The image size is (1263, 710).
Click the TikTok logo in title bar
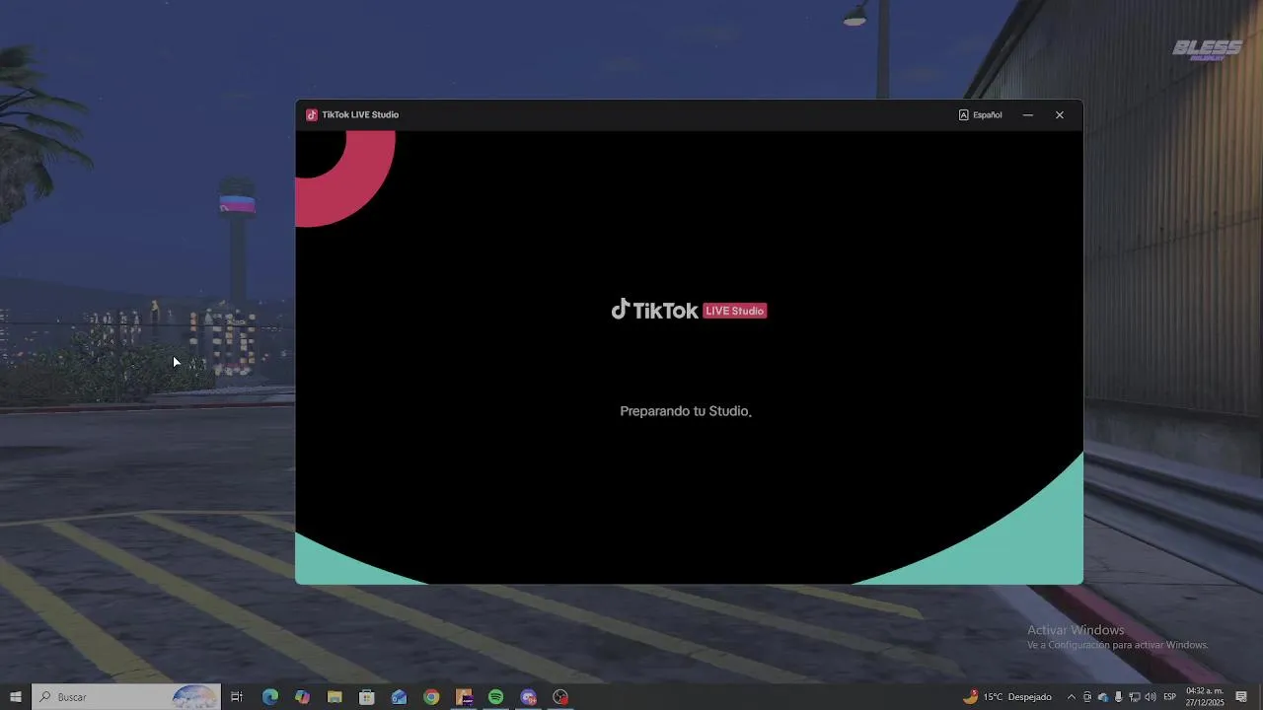[x=312, y=115]
